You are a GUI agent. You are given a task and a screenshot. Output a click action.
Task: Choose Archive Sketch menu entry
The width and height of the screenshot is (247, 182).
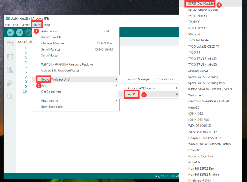point(76,37)
